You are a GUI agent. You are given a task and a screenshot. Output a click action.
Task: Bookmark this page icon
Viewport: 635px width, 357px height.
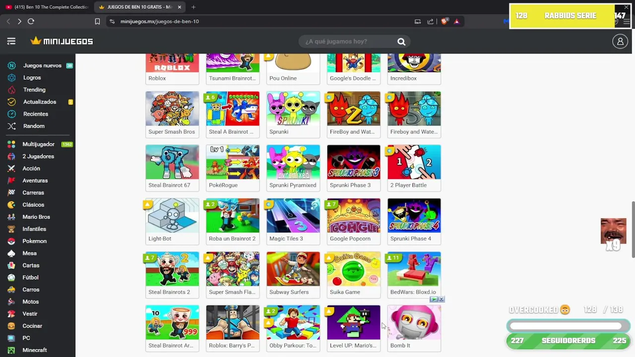pos(97,21)
